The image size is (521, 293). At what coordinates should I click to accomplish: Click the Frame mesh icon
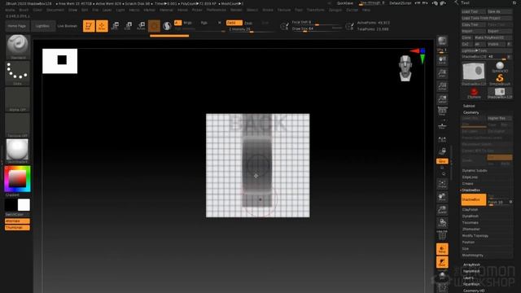point(442,184)
